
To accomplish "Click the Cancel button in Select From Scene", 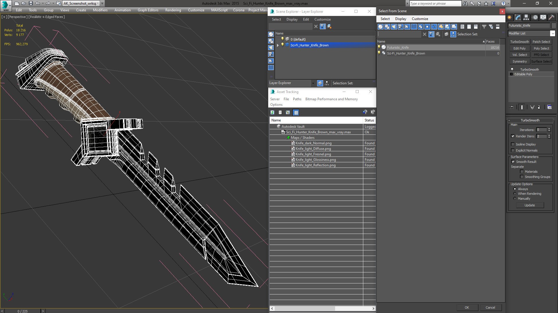I will [x=490, y=307].
